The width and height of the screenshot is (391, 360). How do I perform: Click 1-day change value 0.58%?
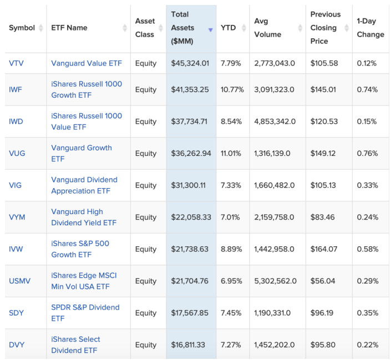(368, 249)
